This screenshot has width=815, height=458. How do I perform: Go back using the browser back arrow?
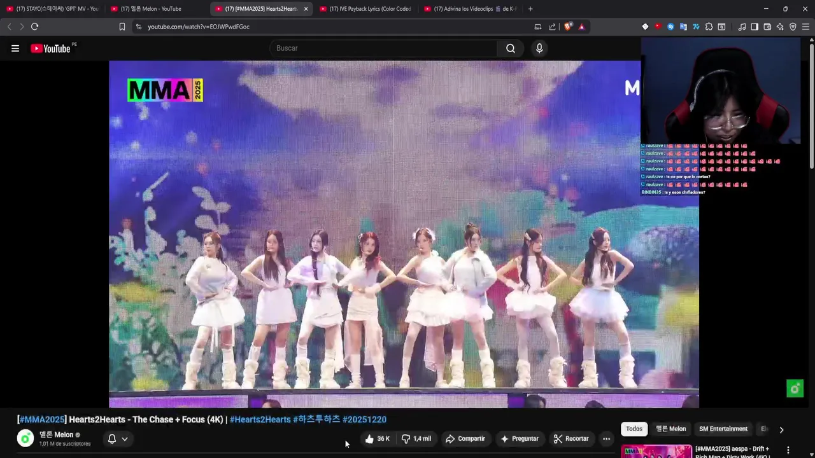coord(9,27)
